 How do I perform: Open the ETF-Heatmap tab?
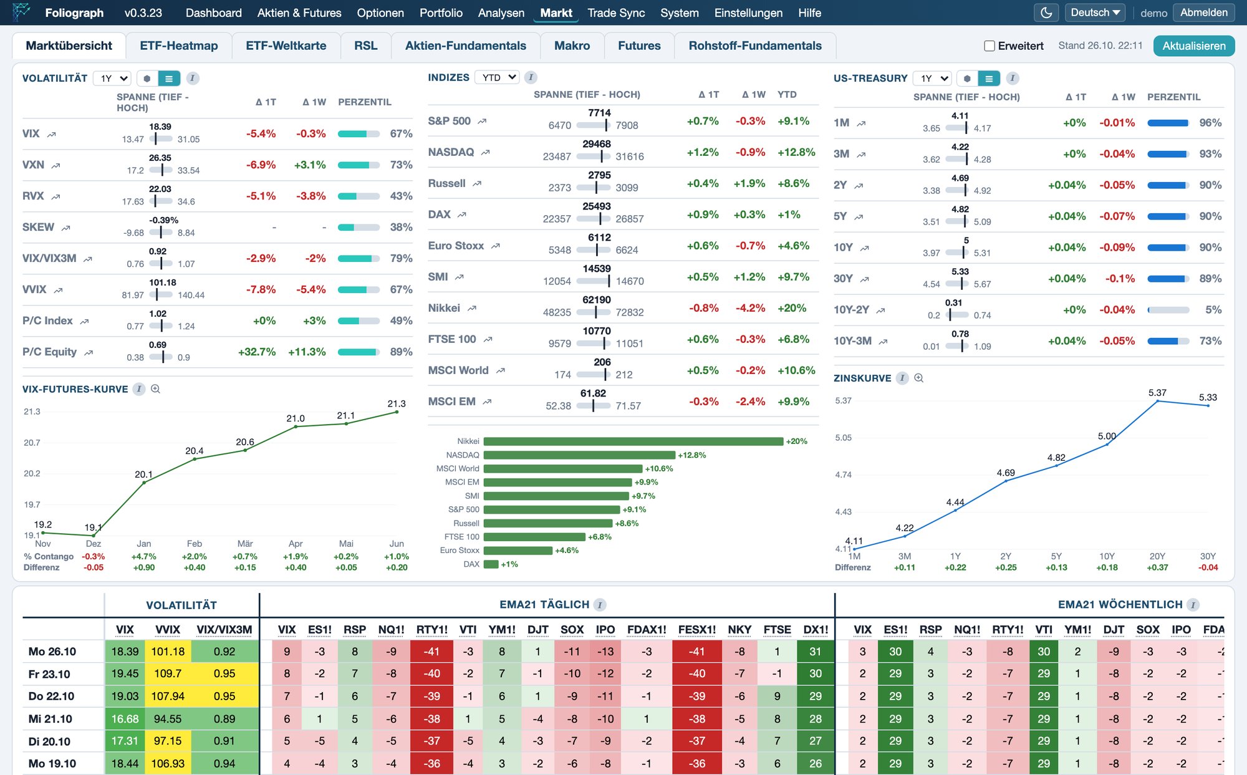pyautogui.click(x=179, y=46)
